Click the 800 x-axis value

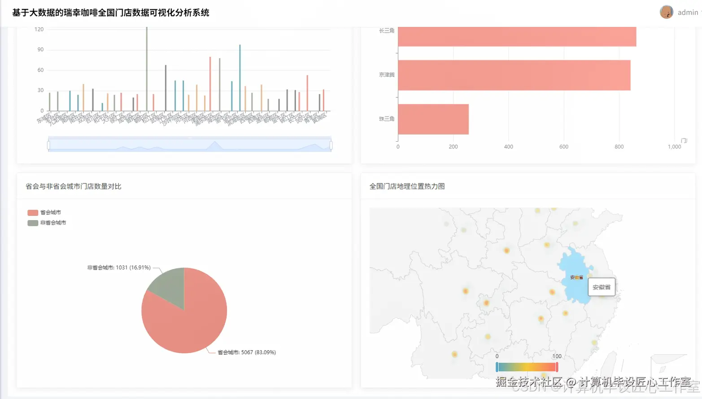pos(619,147)
